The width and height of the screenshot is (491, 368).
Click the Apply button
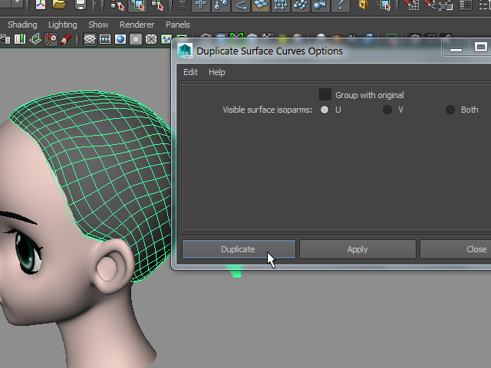coord(358,249)
